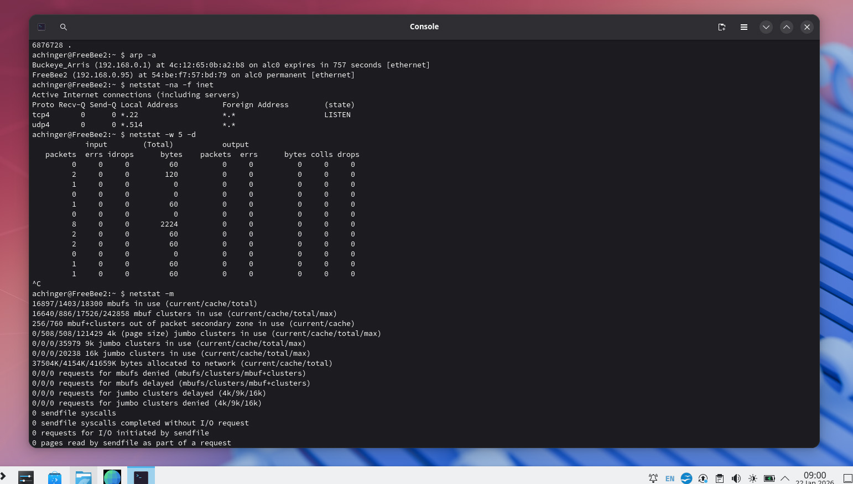Show notifications via the bell icon
Image resolution: width=853 pixels, height=484 pixels.
point(653,478)
